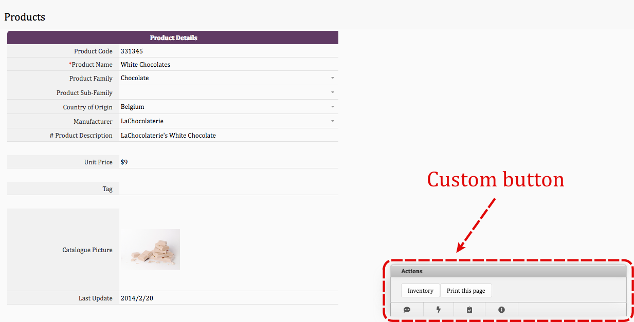Screen dimensions: 634x322
Task: Select the Last Update date 2014/2/20
Action: coord(137,298)
